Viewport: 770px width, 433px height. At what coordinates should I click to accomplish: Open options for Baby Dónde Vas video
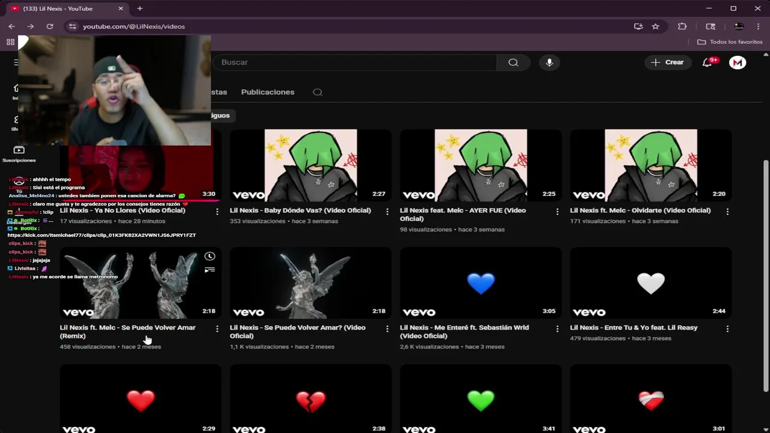point(387,212)
